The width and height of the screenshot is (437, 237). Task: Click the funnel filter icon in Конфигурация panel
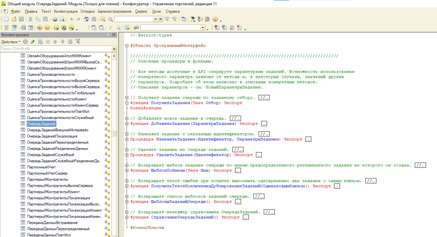click(77, 42)
